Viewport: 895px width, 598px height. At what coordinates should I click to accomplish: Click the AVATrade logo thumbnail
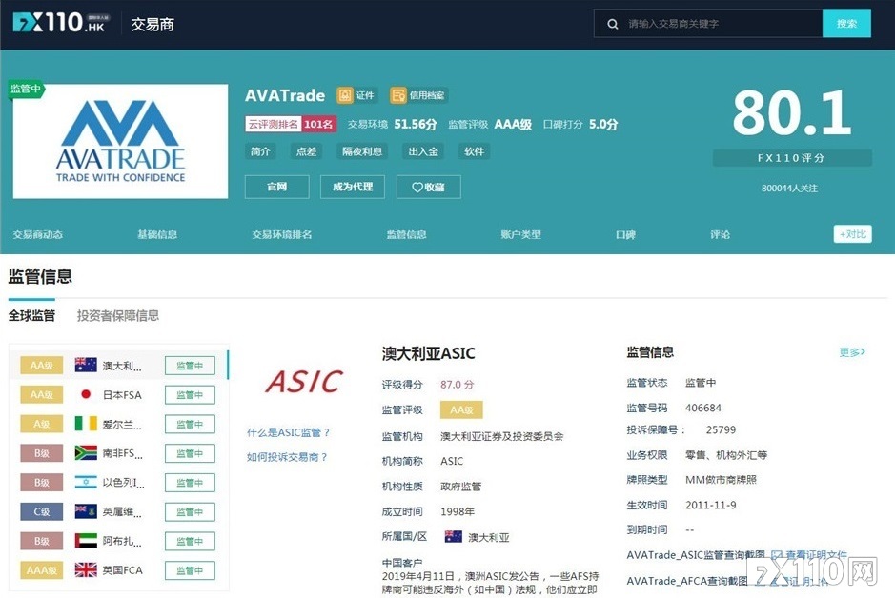[x=120, y=141]
